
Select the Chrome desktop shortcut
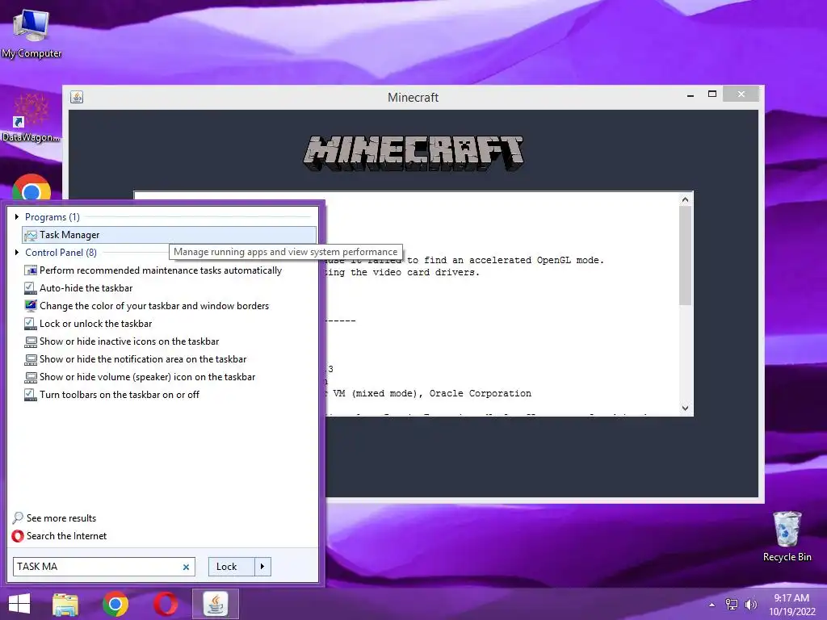tap(31, 186)
